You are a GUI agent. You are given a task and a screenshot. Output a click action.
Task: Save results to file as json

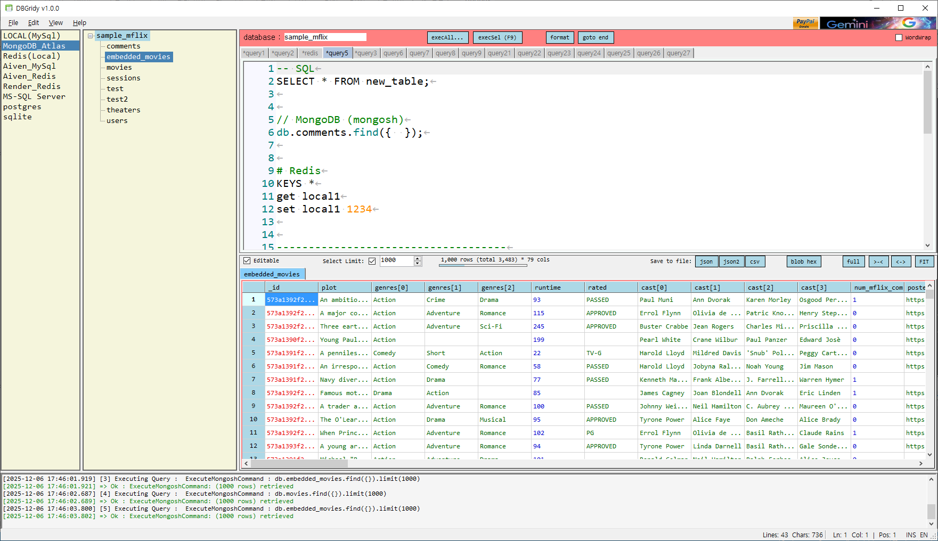(706, 261)
